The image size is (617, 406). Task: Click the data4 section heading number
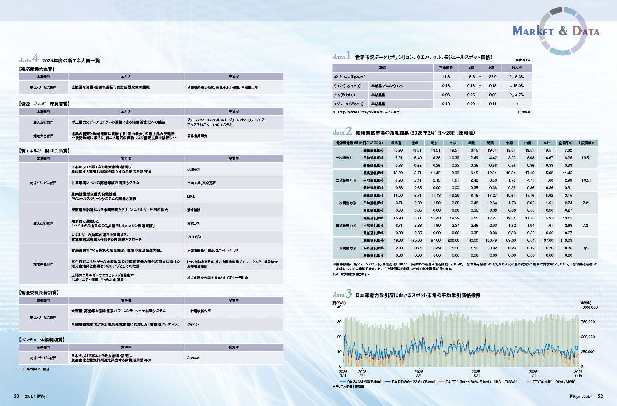pyautogui.click(x=35, y=58)
